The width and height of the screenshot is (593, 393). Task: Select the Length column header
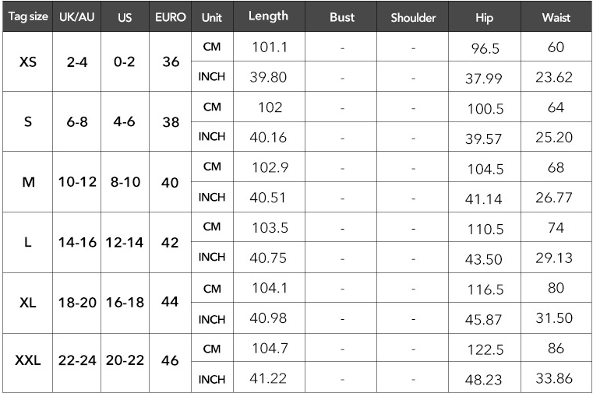pos(269,16)
